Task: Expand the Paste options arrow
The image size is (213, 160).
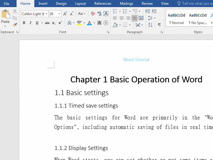Action: (x=5, y=26)
